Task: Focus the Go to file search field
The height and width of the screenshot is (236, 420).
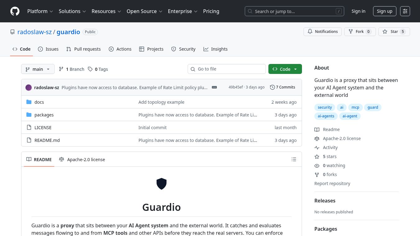Action: coord(227,69)
